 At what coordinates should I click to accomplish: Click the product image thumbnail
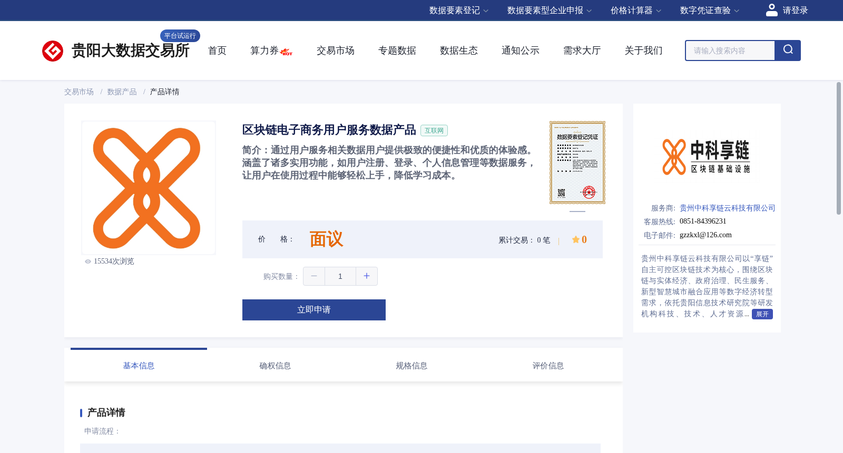(x=149, y=188)
